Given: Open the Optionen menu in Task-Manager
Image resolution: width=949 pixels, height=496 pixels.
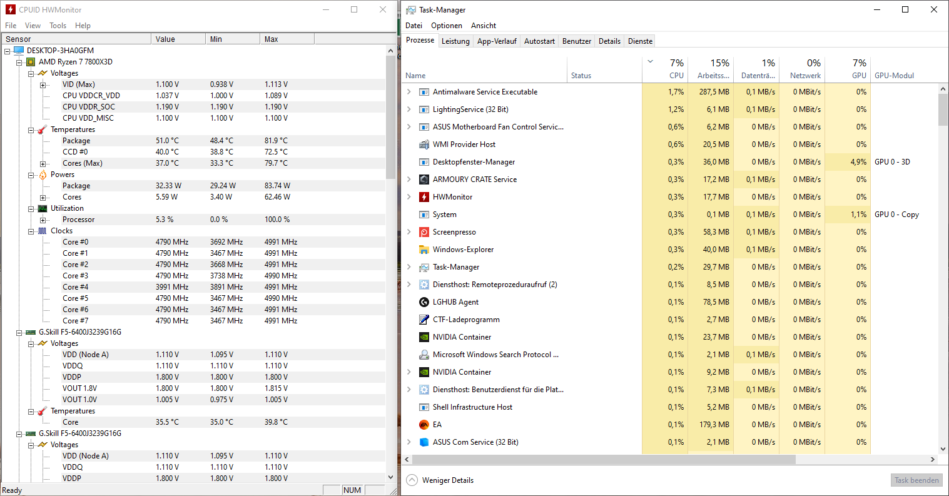Looking at the screenshot, I should click(x=447, y=26).
